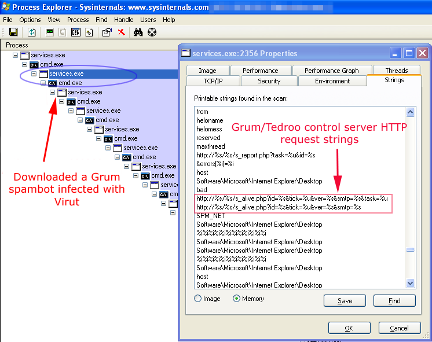Click the strings list scroll-up arrow

coord(410,112)
